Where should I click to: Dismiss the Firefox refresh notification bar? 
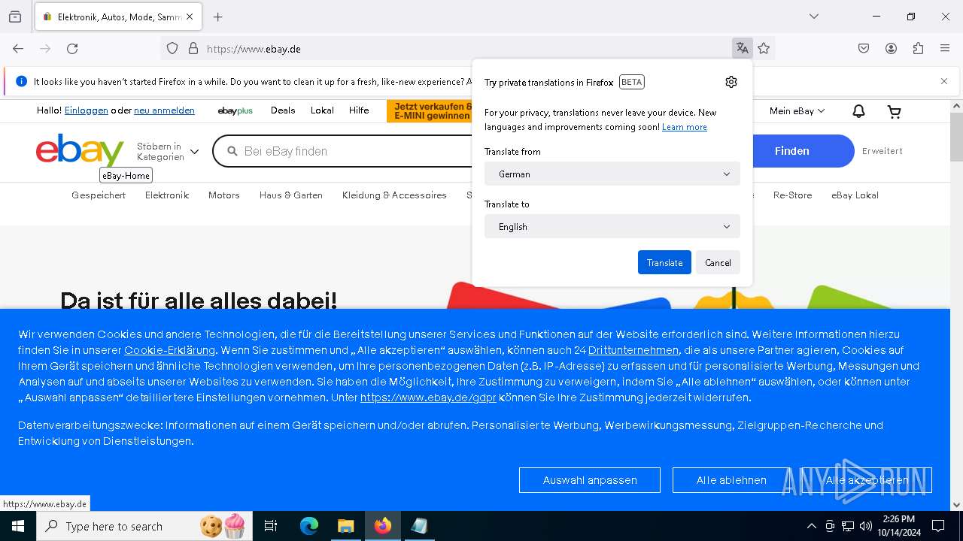click(944, 81)
